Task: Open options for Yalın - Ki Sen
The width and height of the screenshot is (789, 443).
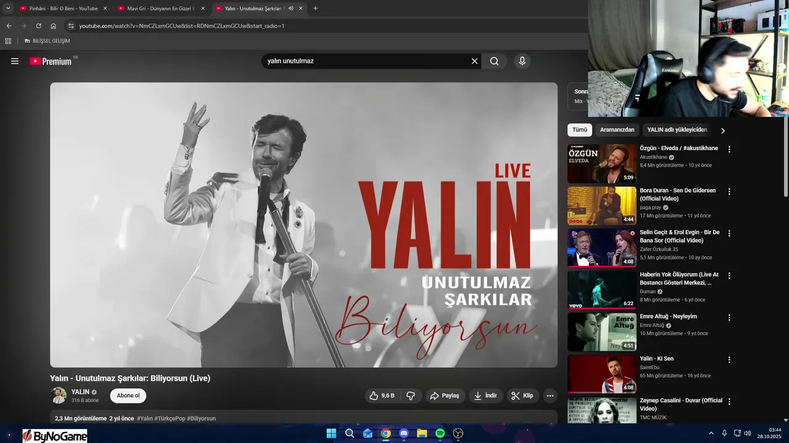Action: 729,360
